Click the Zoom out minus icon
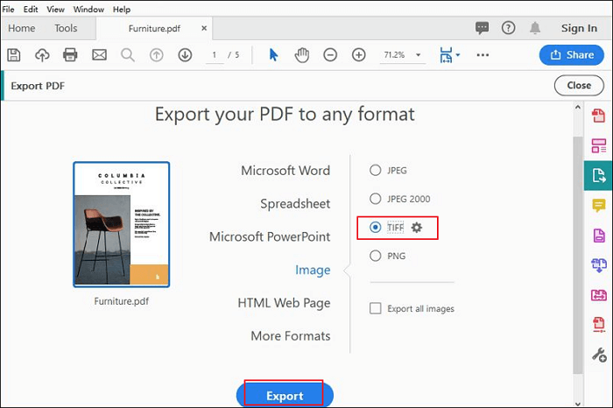This screenshot has width=613, height=408. [330, 55]
